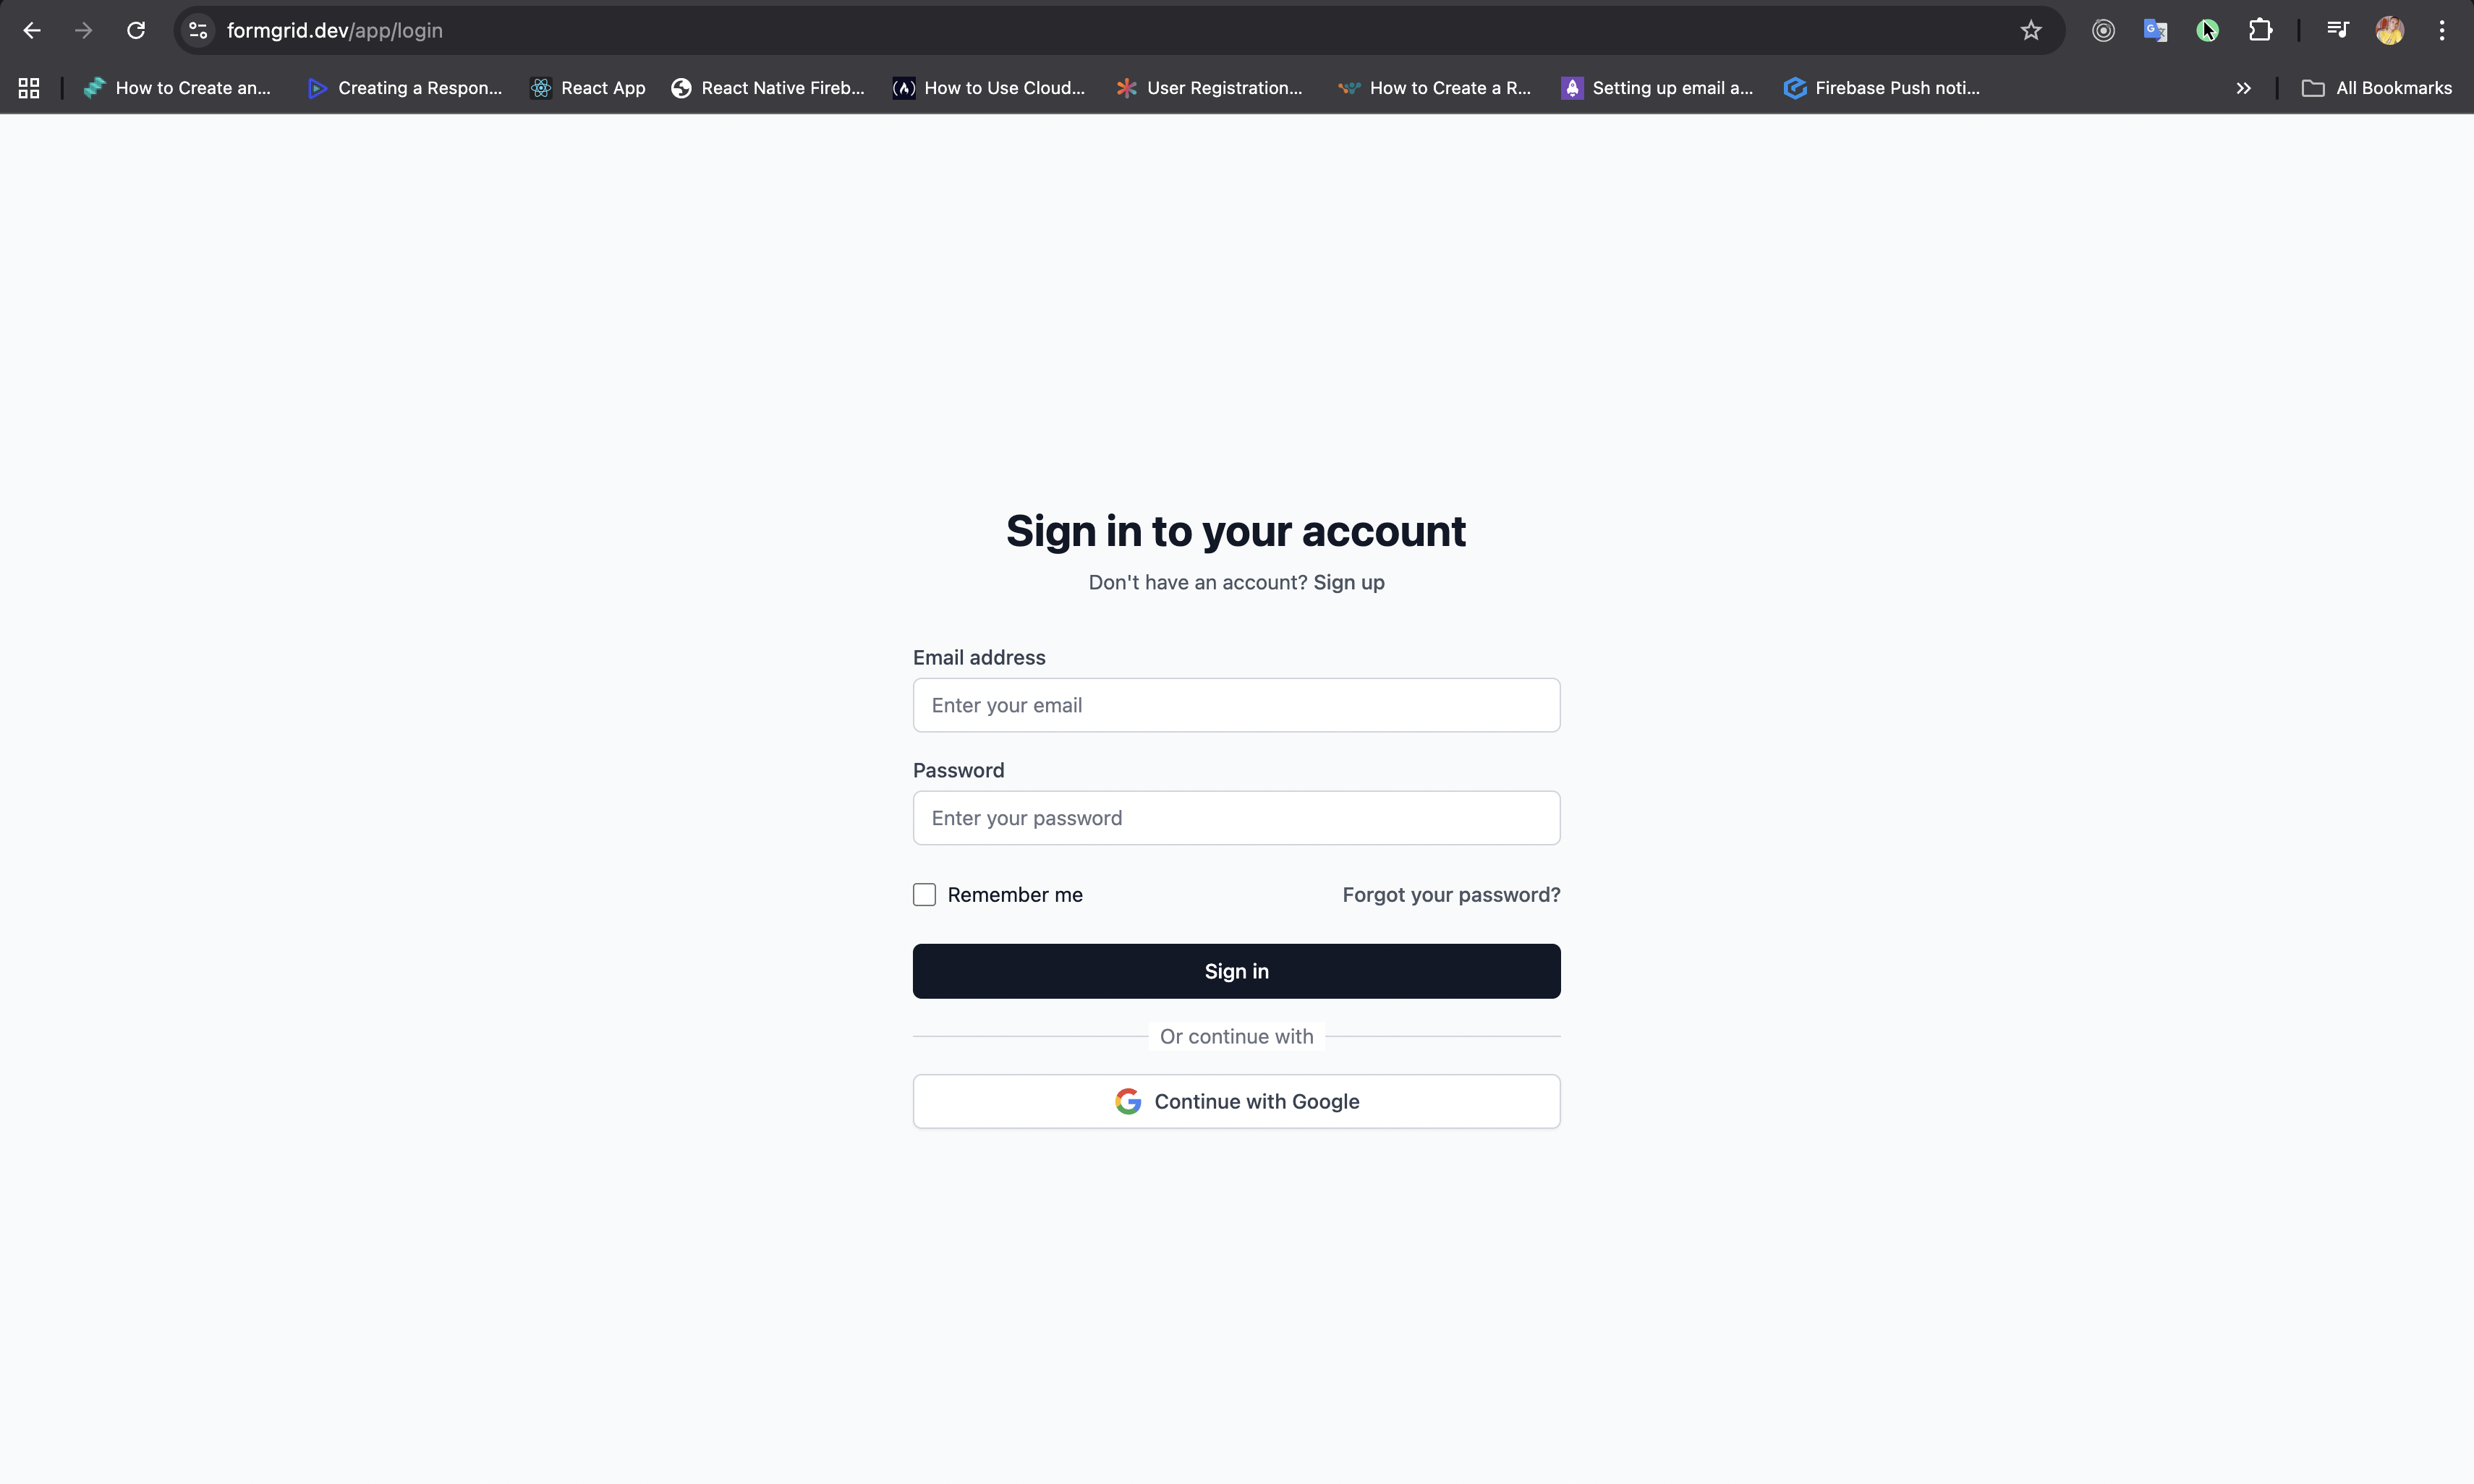Open the All Bookmarks folder
The width and height of the screenshot is (2474, 1484).
tap(2376, 88)
